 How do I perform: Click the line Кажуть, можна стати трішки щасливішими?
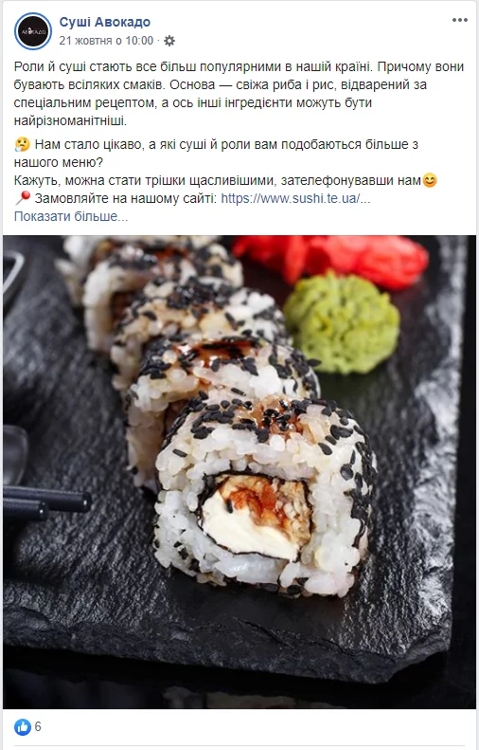[218, 180]
